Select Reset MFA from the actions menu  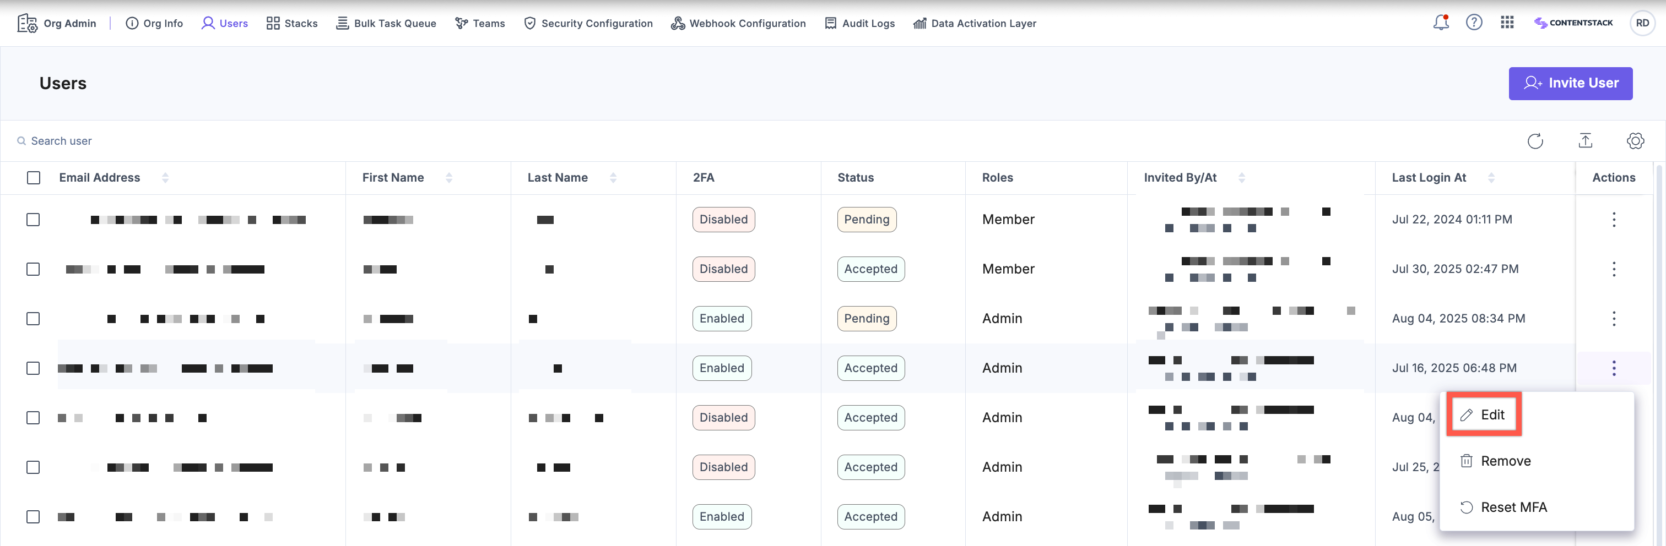(x=1513, y=507)
